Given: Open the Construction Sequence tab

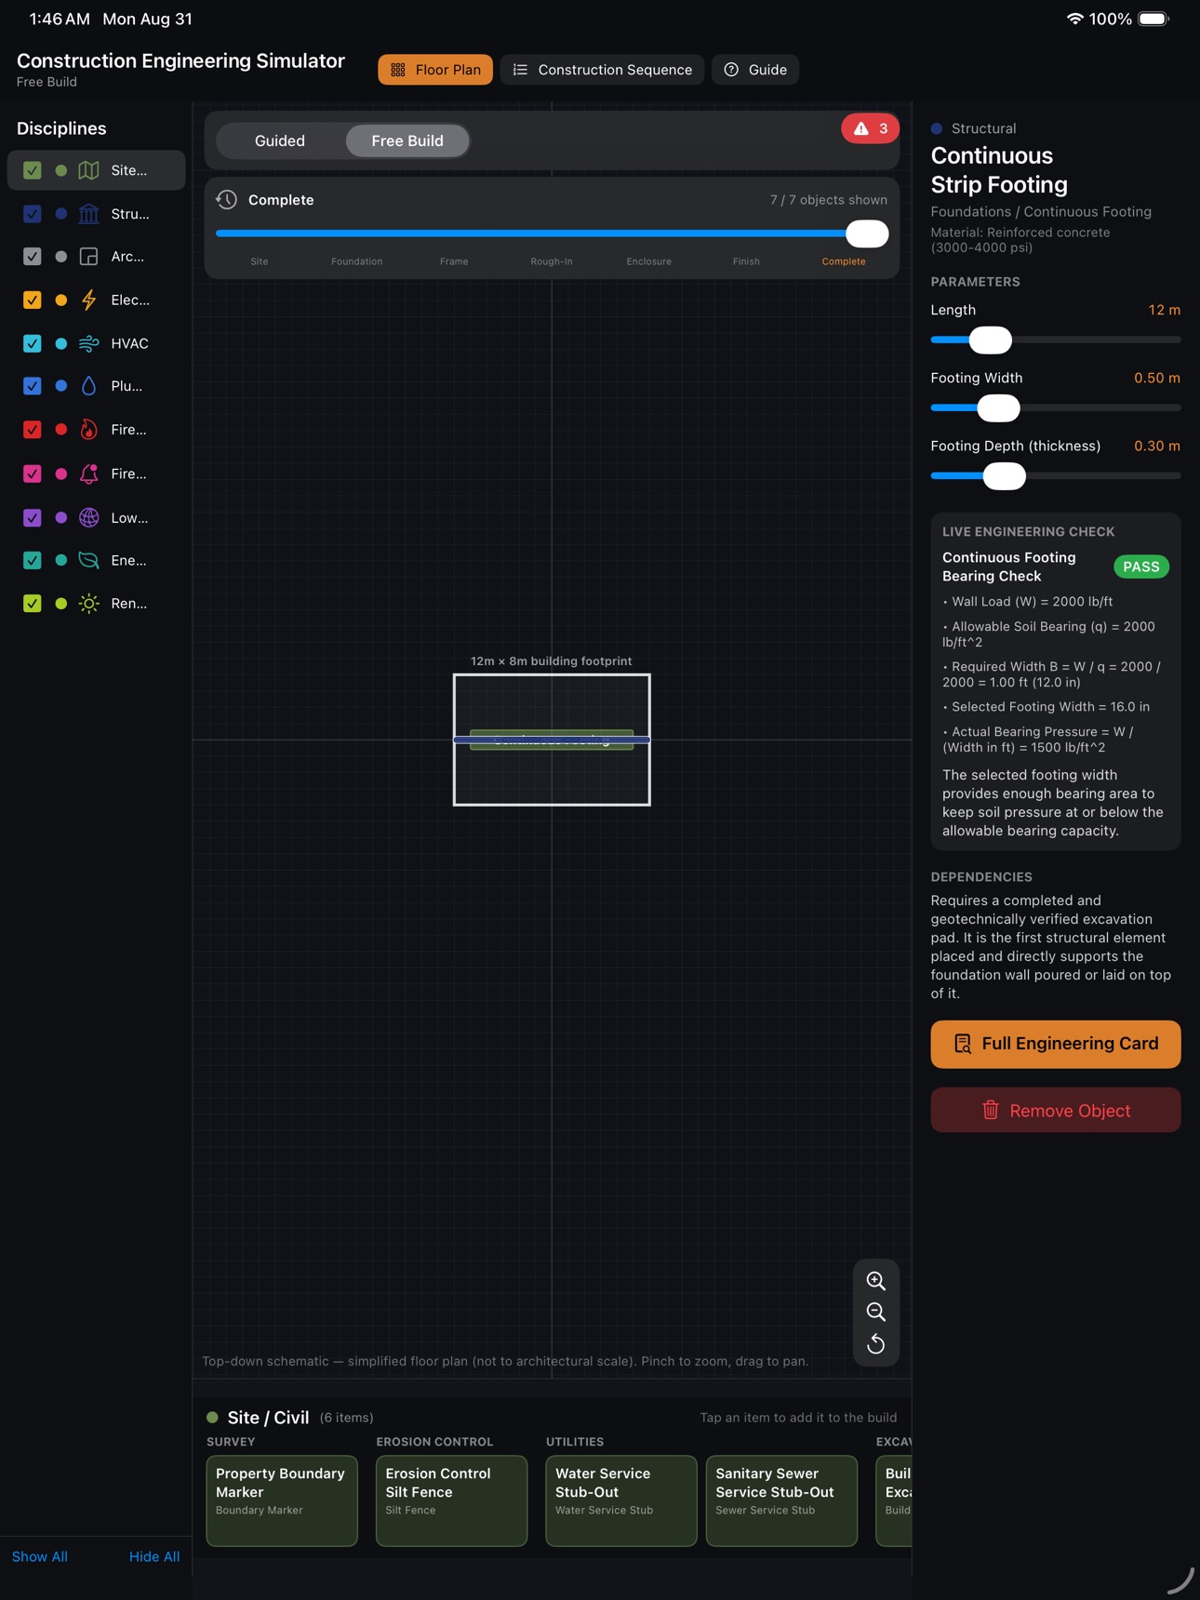Looking at the screenshot, I should pyautogui.click(x=602, y=70).
